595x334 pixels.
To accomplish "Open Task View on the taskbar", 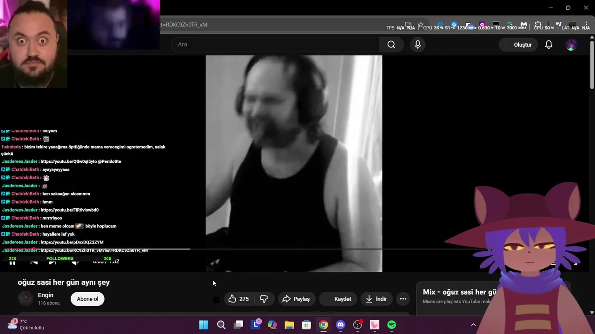I will tap(238, 325).
